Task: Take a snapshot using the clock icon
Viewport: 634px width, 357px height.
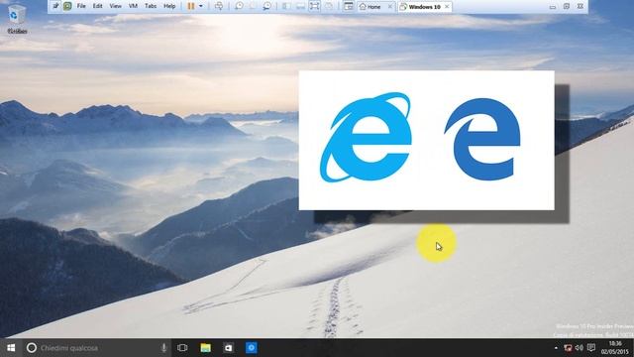Action: pyautogui.click(x=239, y=6)
